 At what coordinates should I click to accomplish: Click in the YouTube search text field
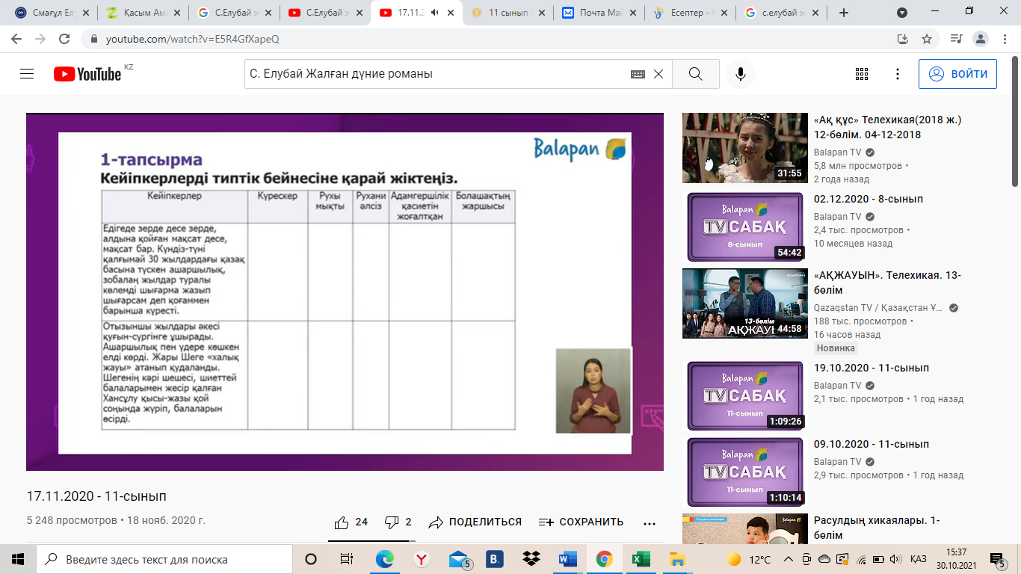tap(437, 74)
